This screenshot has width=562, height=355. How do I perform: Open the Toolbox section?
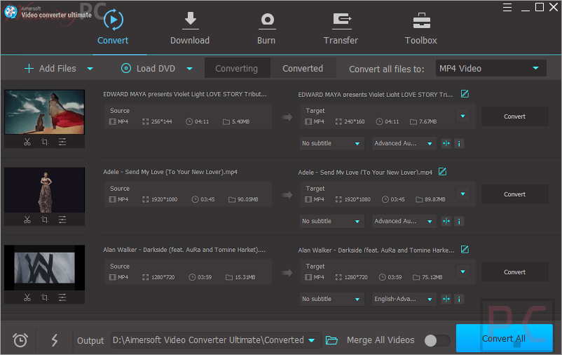coord(420,28)
